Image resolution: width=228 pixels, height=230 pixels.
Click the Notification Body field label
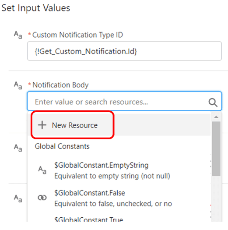point(60,85)
